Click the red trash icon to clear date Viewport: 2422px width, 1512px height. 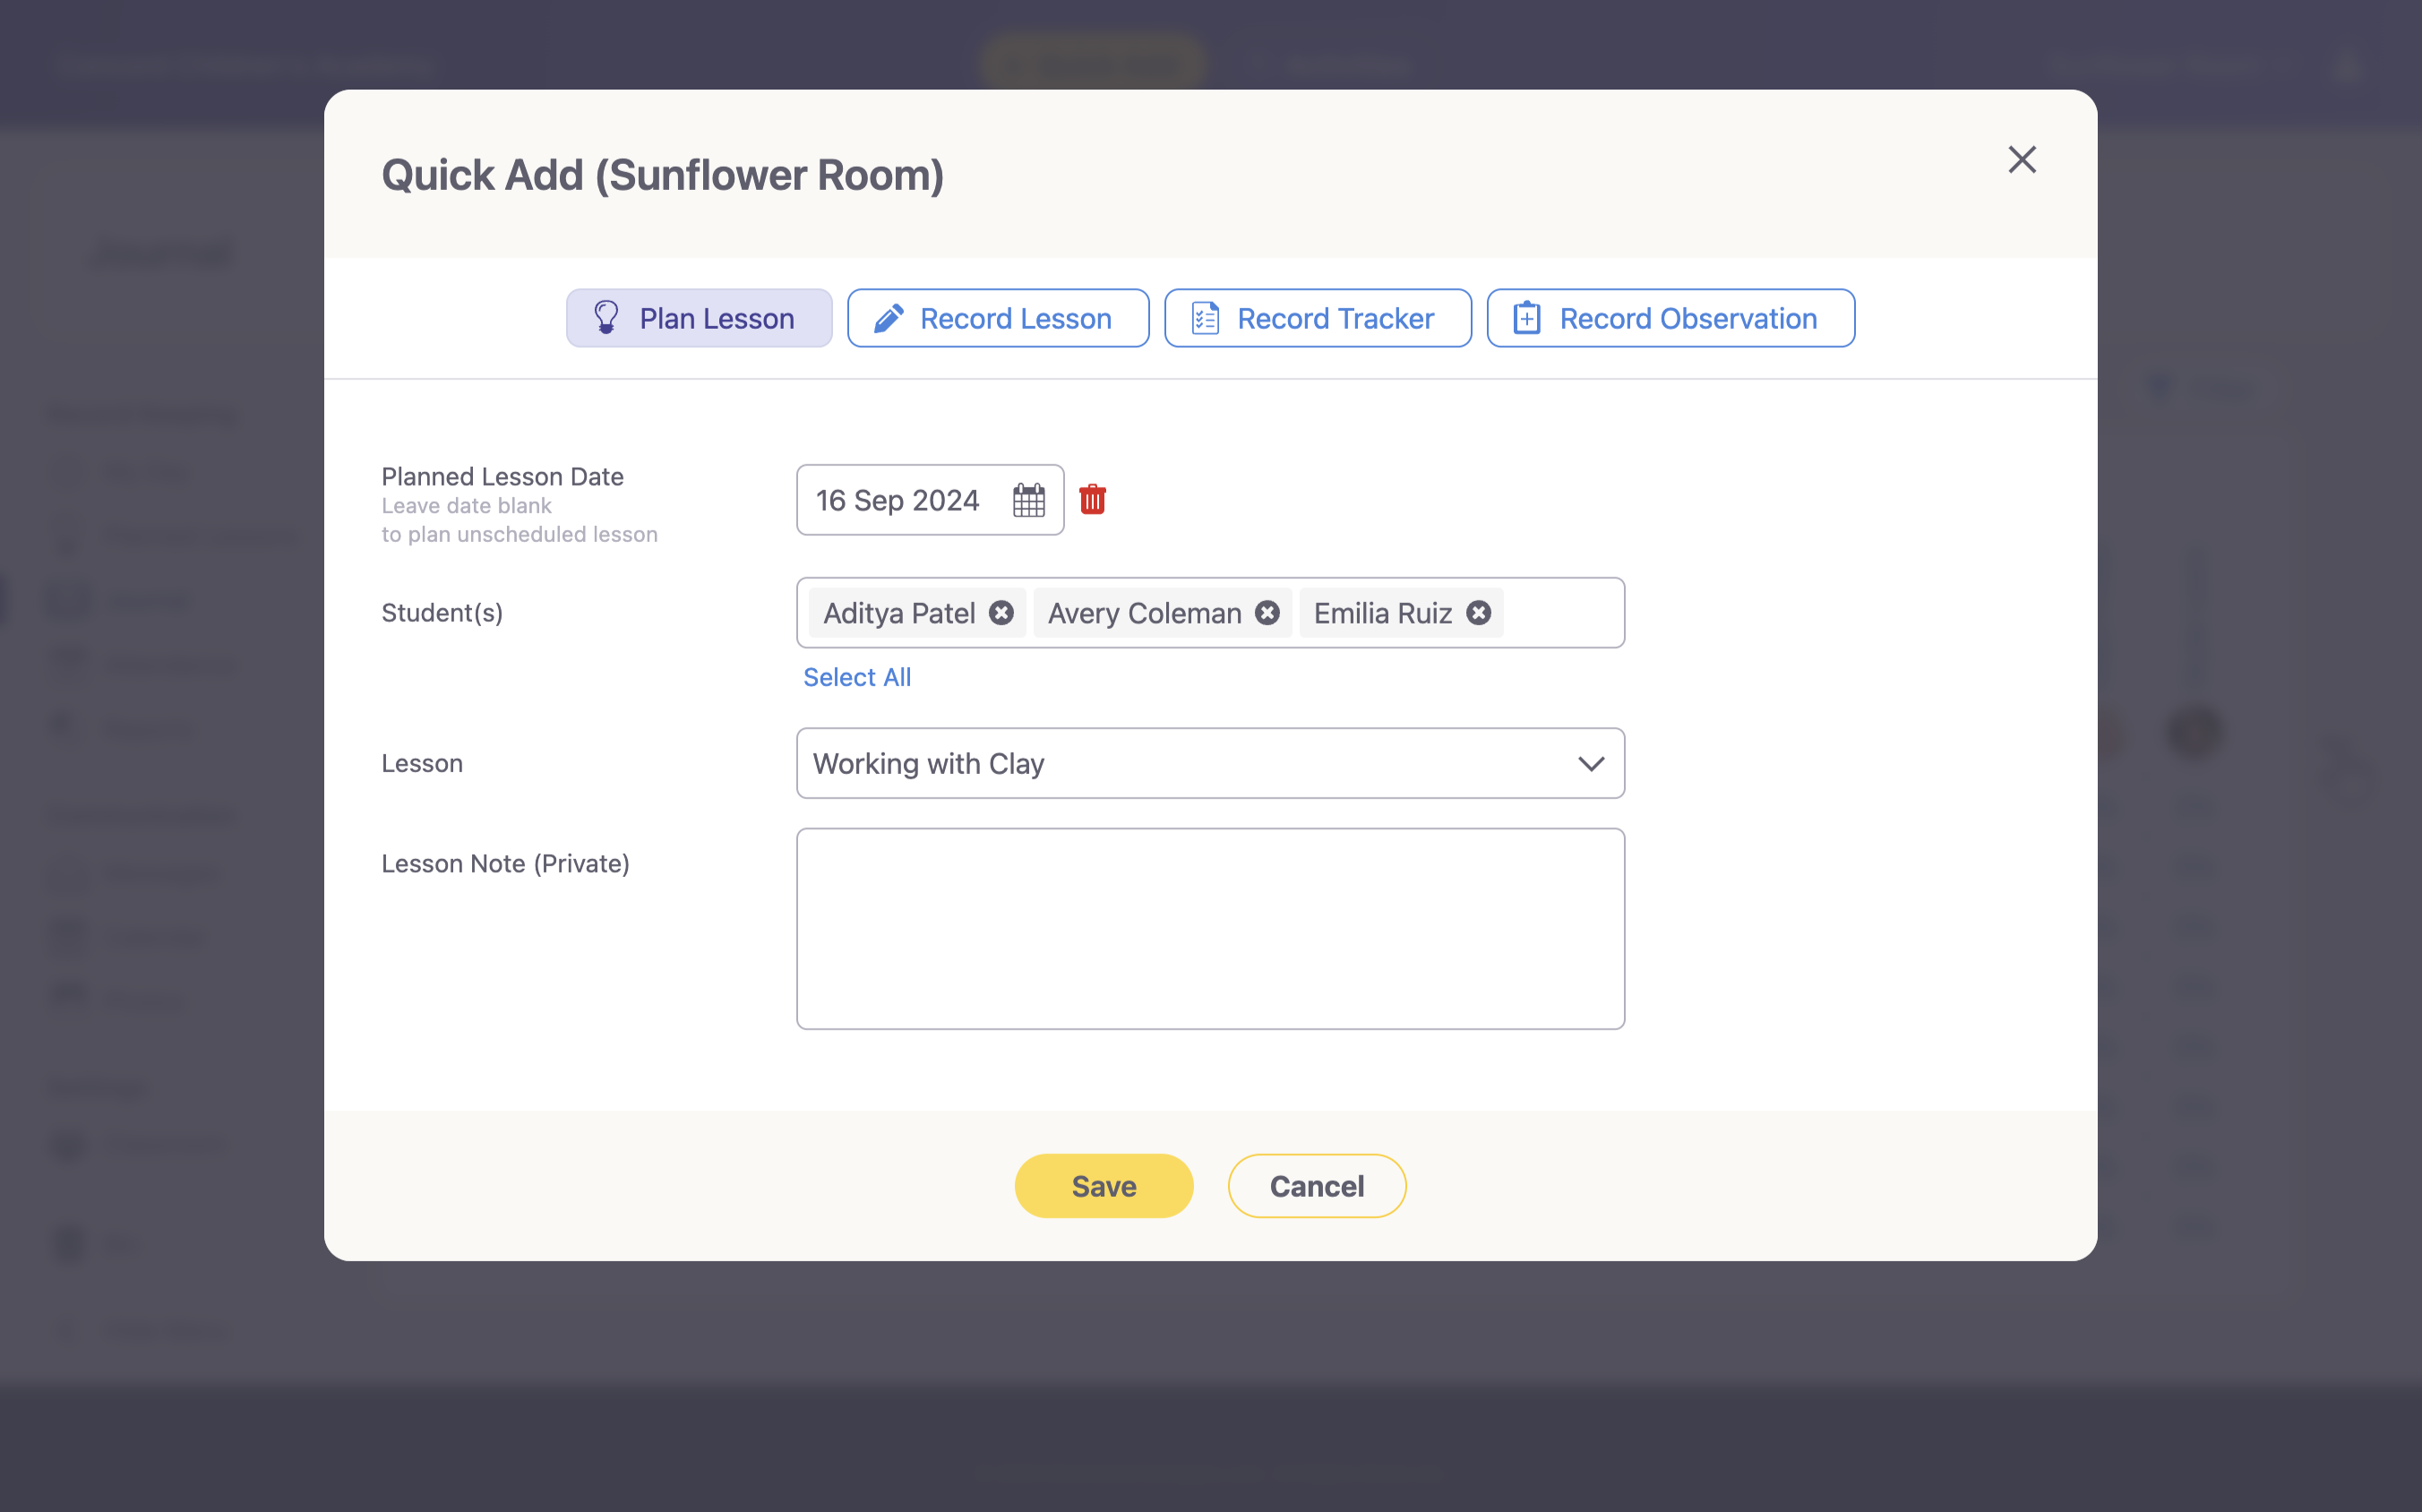pos(1092,500)
